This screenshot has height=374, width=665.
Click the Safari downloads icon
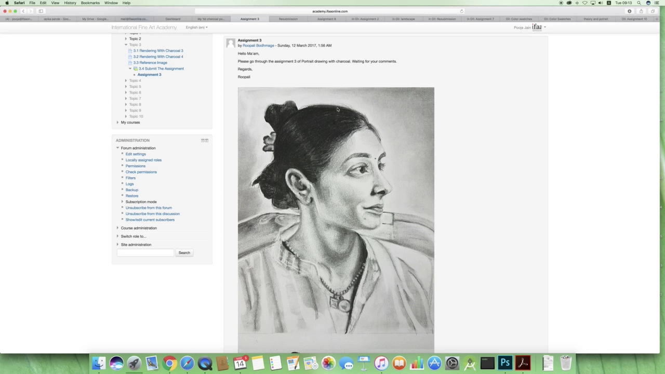629,11
